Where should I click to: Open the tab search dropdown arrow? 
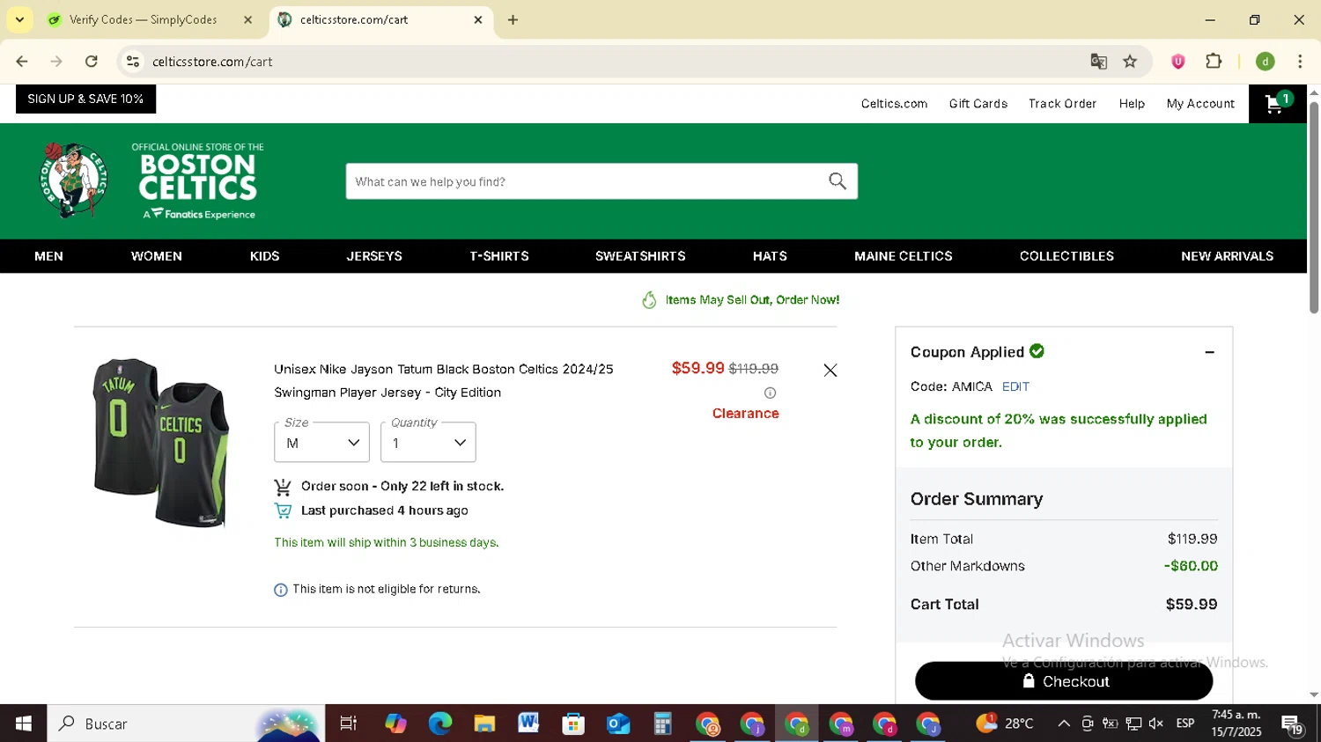[19, 19]
